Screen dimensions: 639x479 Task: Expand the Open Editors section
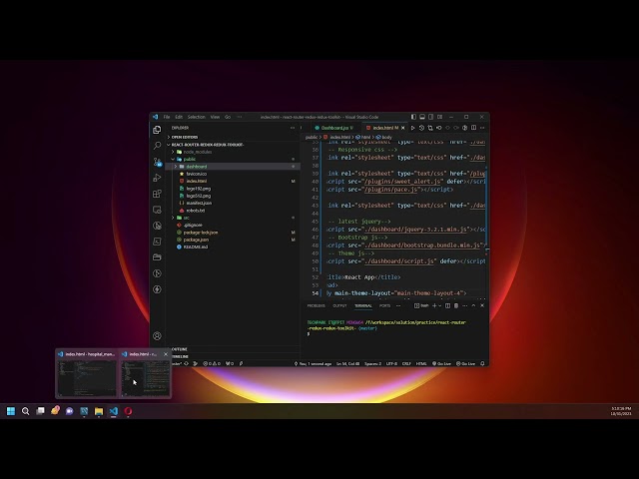pos(185,137)
